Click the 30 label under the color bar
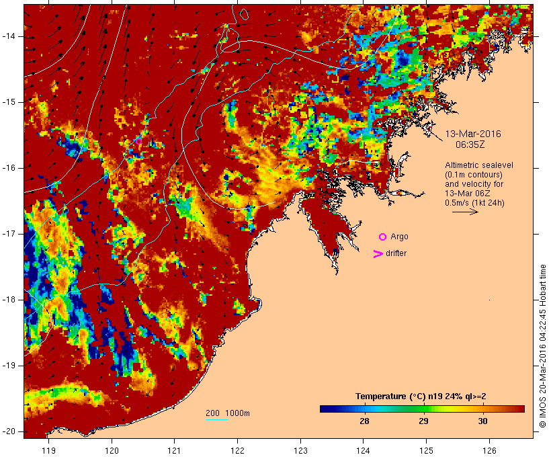 point(482,421)
